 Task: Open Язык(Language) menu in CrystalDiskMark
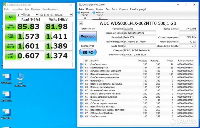coord(50,9)
